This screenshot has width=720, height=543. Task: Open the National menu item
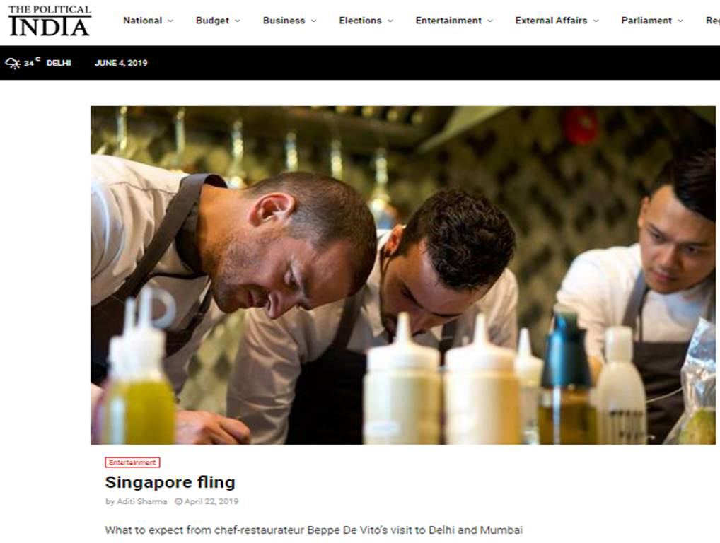[142, 21]
